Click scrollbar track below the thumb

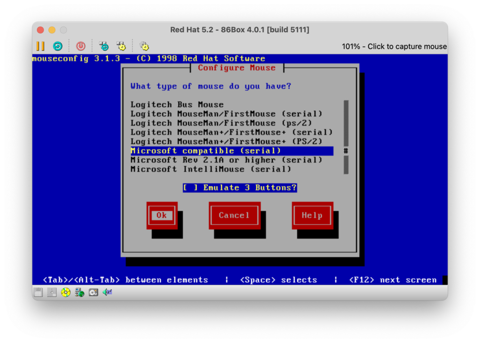[346, 164]
